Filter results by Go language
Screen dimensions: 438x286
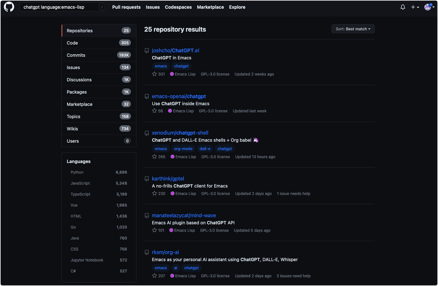pyautogui.click(x=99, y=227)
